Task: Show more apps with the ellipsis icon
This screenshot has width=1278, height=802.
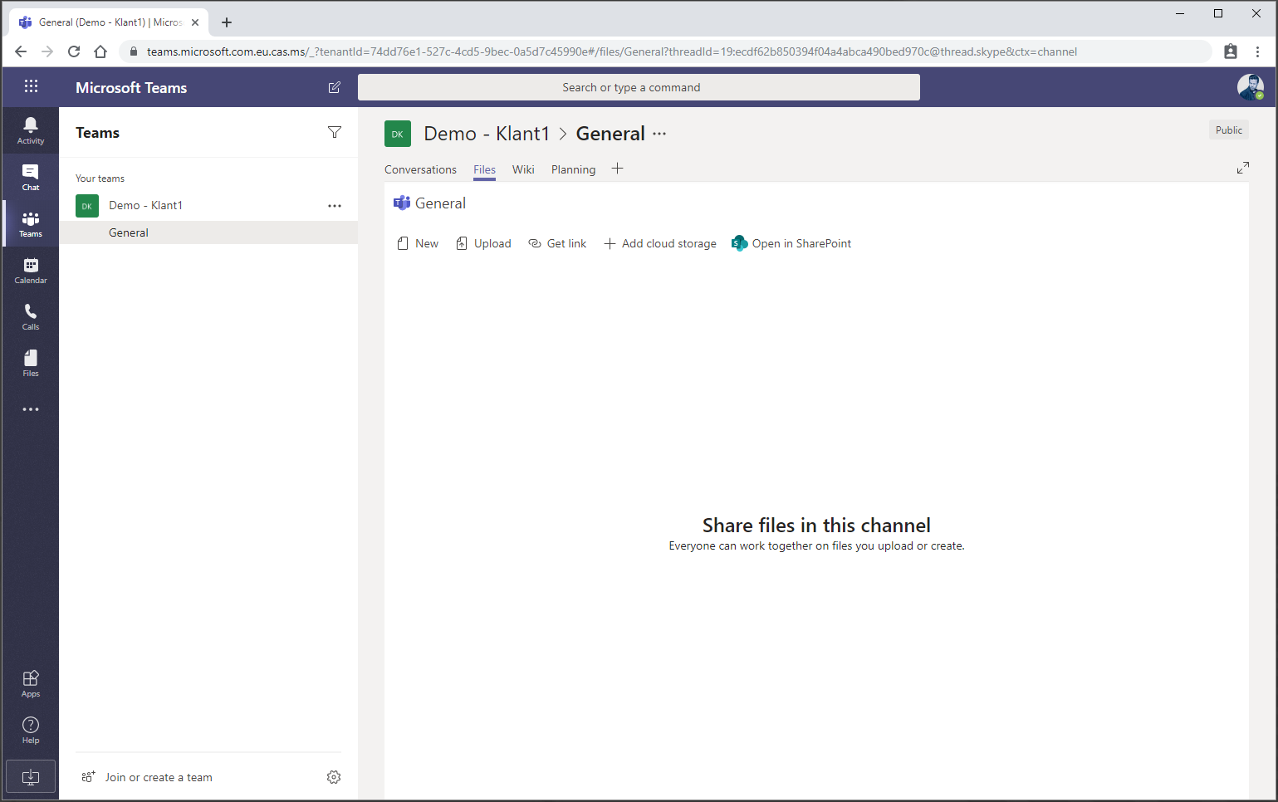Action: (x=30, y=408)
